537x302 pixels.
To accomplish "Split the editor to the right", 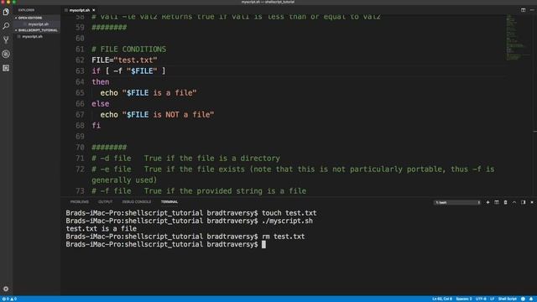I will click(x=523, y=10).
